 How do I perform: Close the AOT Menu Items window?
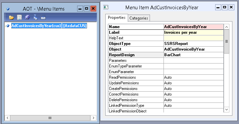93,9
